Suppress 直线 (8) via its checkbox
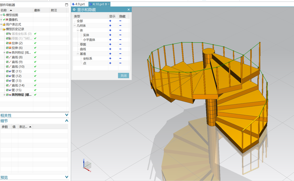The width and height of the screenshot is (294, 181). pyautogui.click(x=7, y=57)
